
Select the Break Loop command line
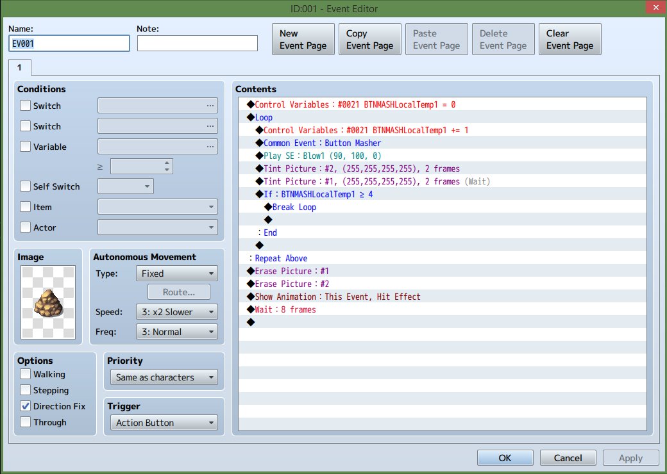click(443, 207)
